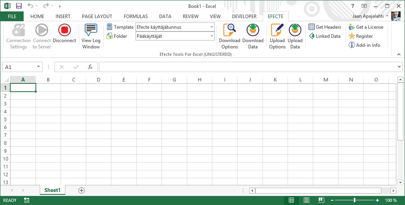Open the Undo history dropdown arrow
Screen dimensions: 405x205
[x=36, y=6]
